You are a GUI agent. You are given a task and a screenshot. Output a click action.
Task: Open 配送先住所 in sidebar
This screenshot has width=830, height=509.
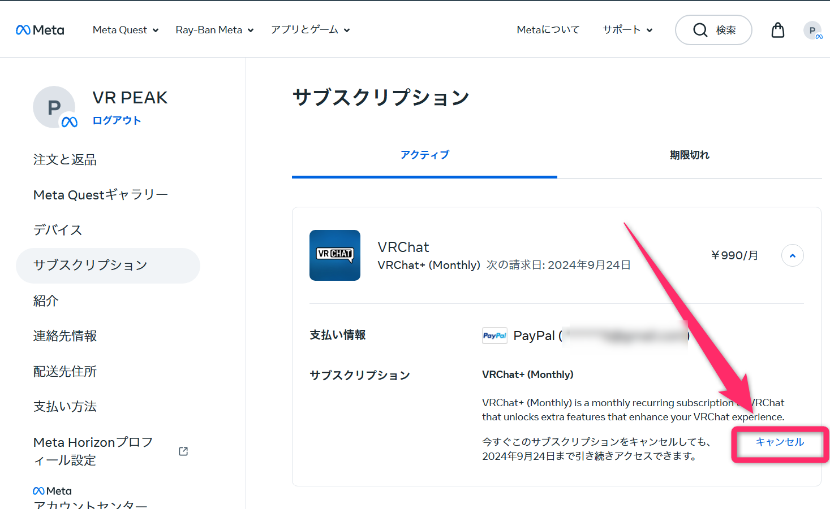[x=64, y=371]
